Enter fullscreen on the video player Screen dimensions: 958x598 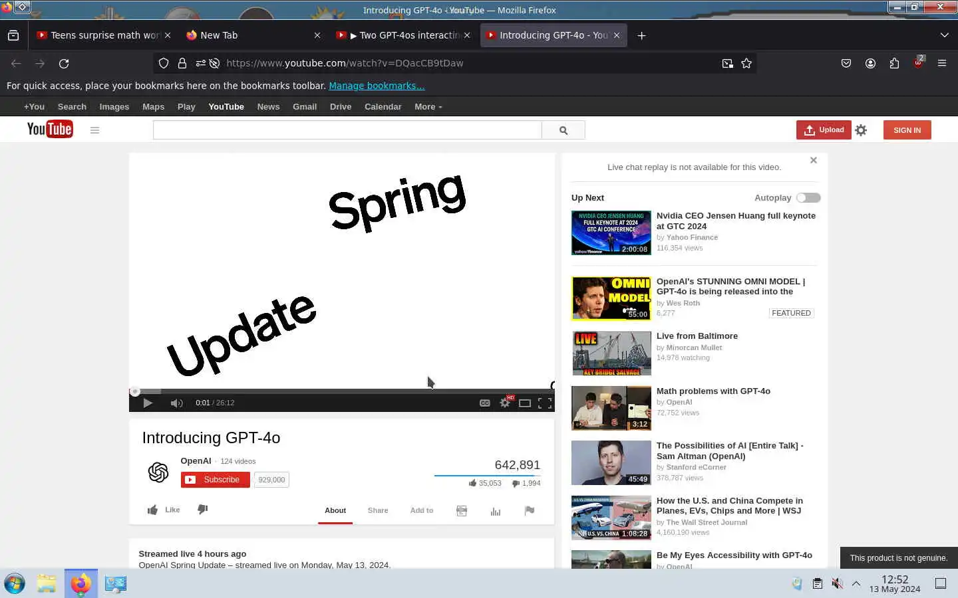[545, 403]
